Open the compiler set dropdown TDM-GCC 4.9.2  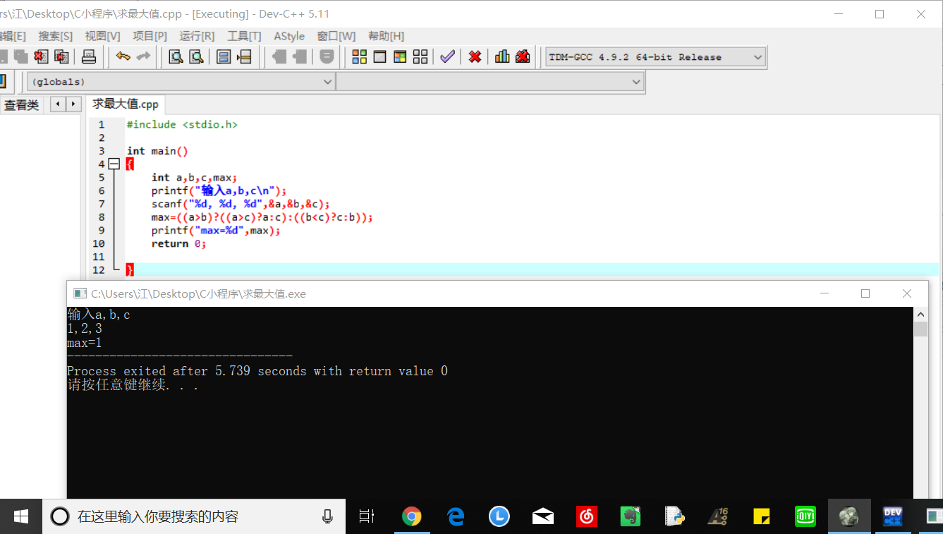tap(655, 57)
